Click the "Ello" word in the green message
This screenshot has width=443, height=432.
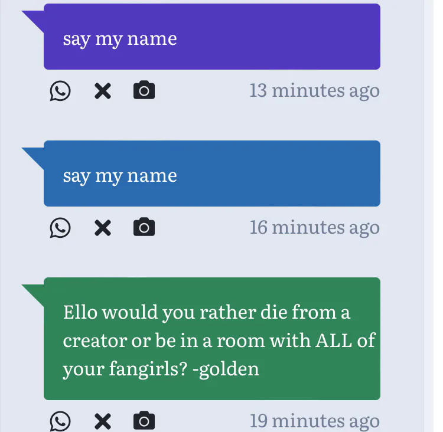click(x=80, y=312)
